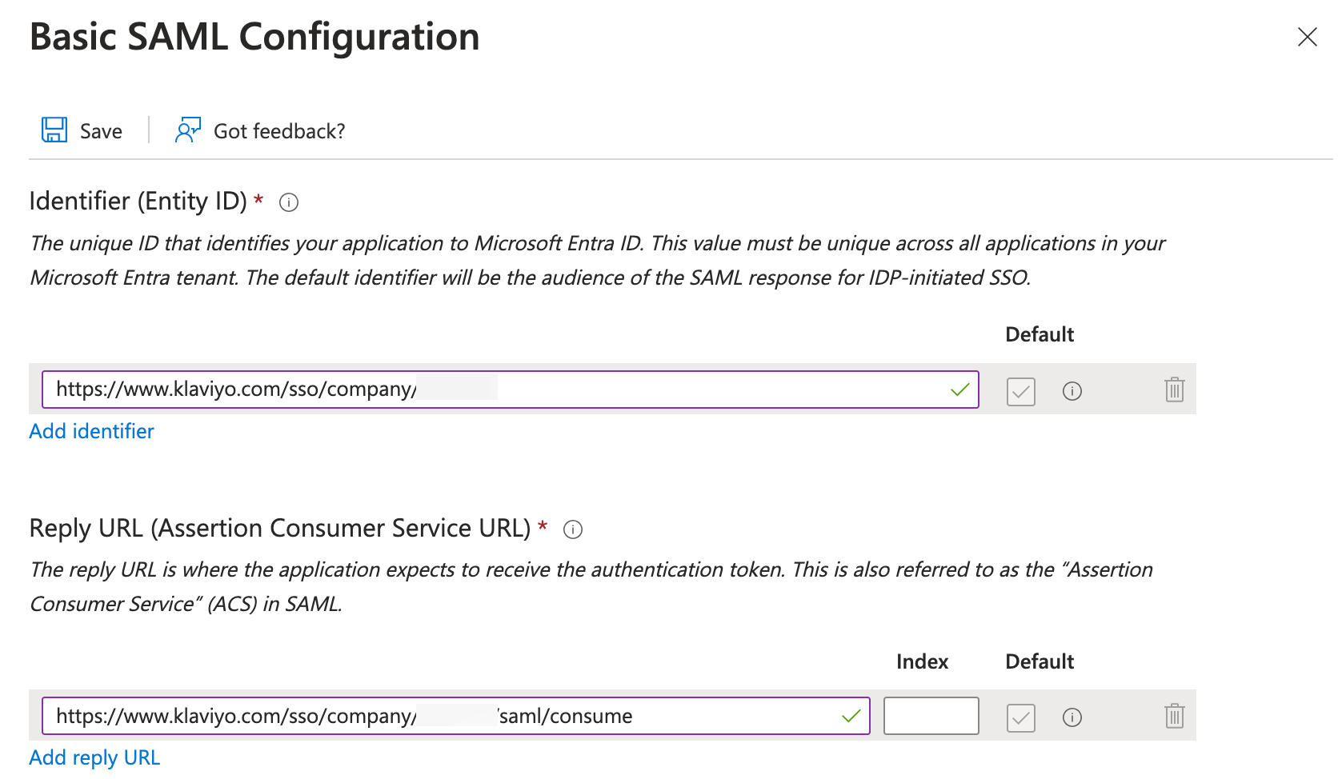Click the info icon in the identifier row
The height and width of the screenshot is (779, 1338).
coord(1072,391)
